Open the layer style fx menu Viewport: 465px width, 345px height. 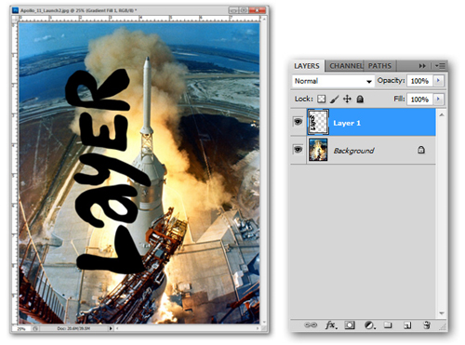point(331,325)
